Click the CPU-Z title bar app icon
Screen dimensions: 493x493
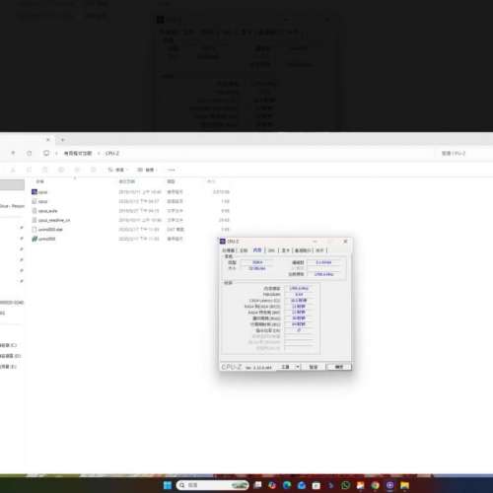coord(223,242)
